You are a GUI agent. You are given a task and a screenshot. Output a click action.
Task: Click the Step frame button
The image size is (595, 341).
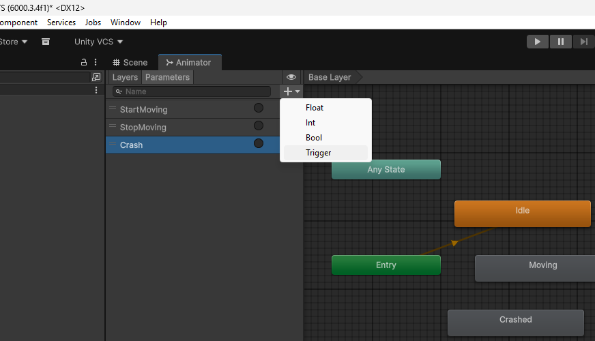583,42
